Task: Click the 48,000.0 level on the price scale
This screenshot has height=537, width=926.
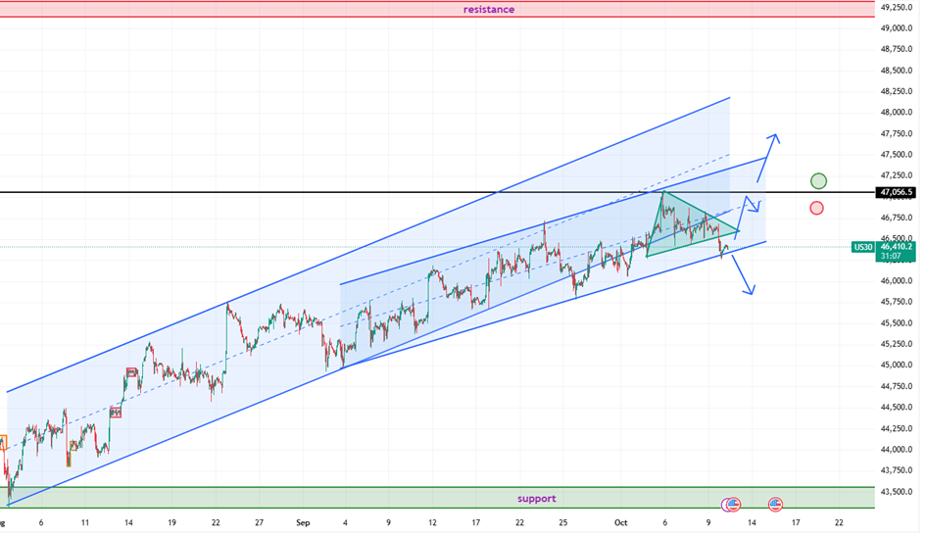Action: tap(899, 112)
